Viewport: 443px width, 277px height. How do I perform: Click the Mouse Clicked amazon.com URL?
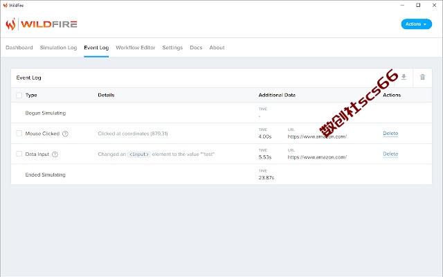tap(317, 136)
